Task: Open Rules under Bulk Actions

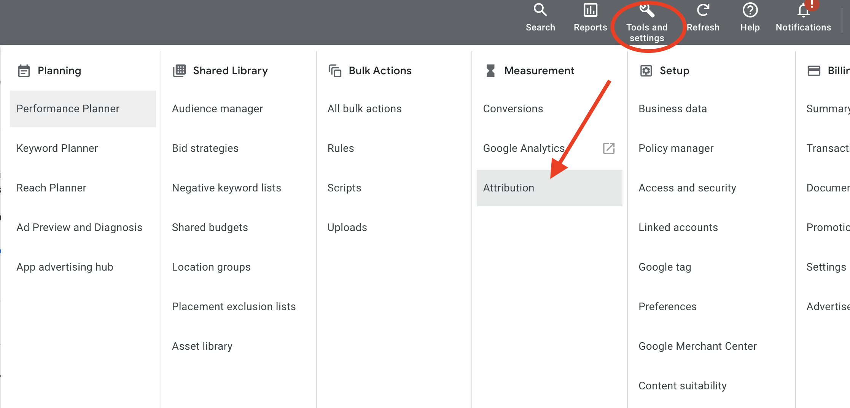Action: [x=341, y=148]
